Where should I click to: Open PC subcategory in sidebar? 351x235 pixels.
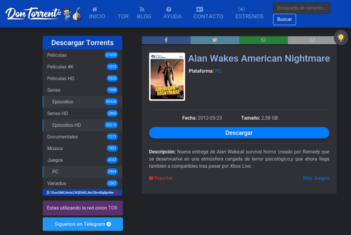pos(82,172)
